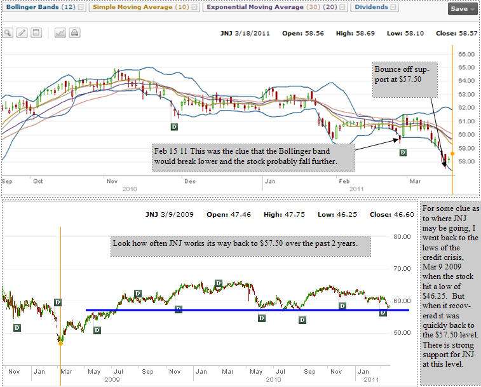
Task: Click the 'Bounce off support at $57.50' note
Action: [x=405, y=80]
